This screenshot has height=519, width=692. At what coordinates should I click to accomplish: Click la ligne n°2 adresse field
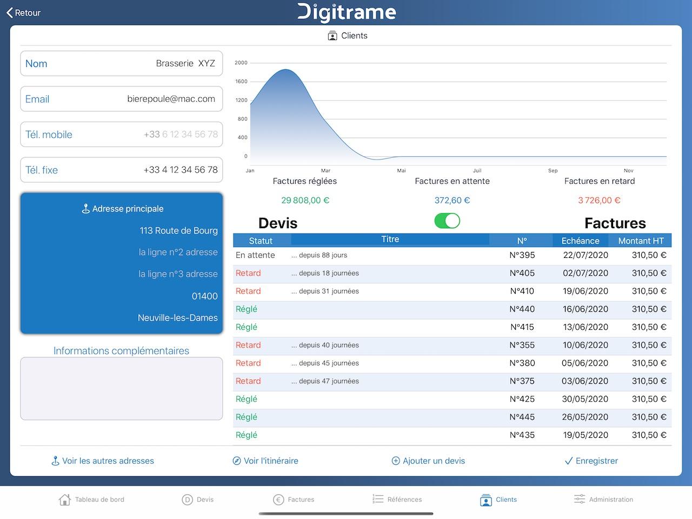coord(178,252)
